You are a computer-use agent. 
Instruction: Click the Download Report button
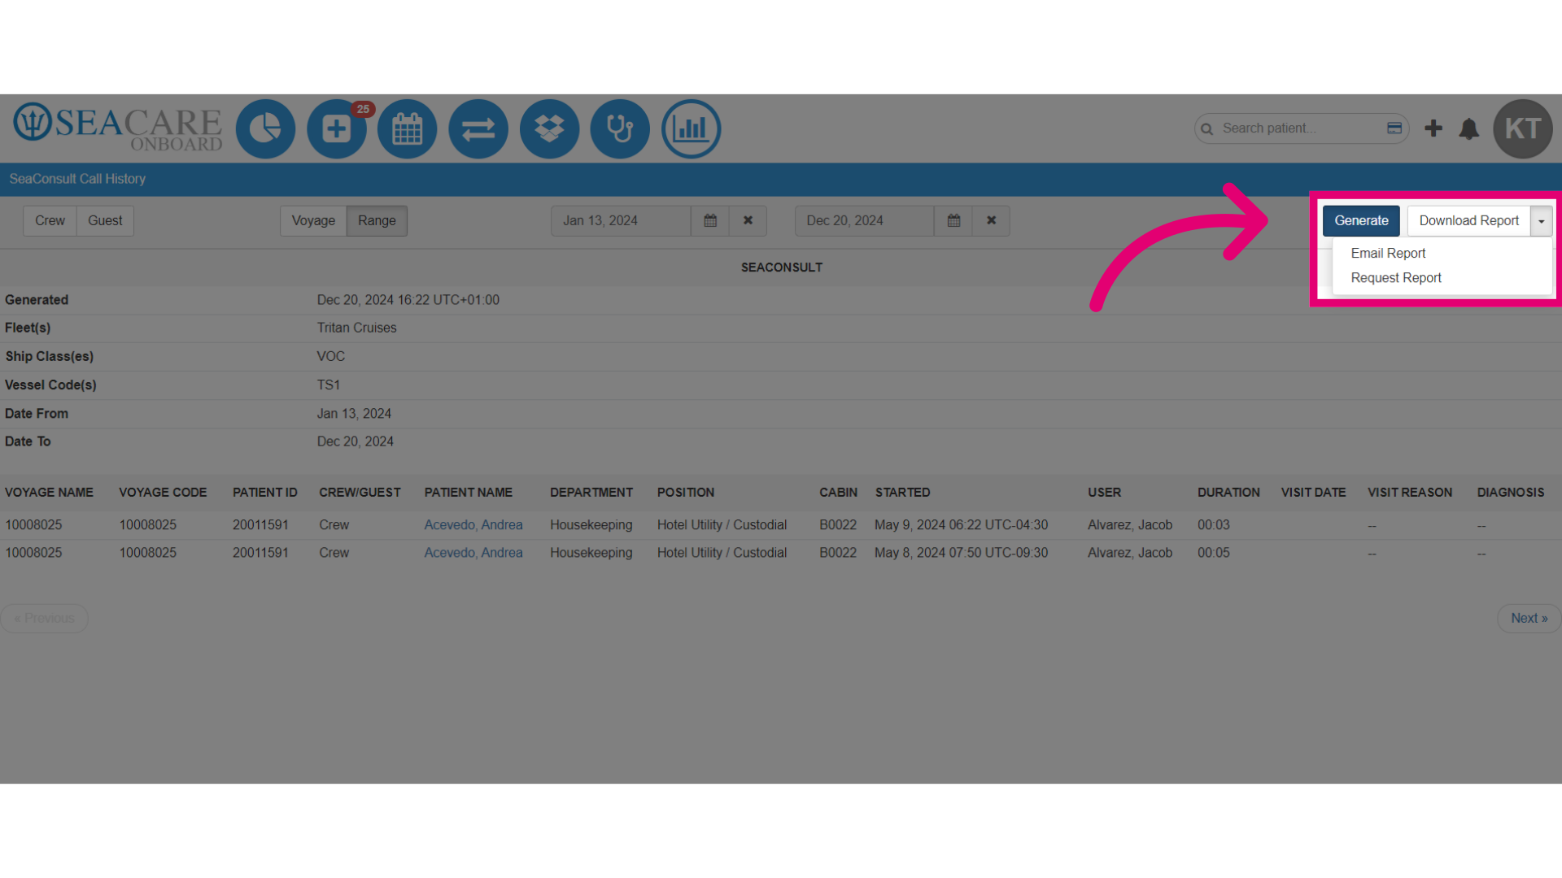coord(1468,220)
